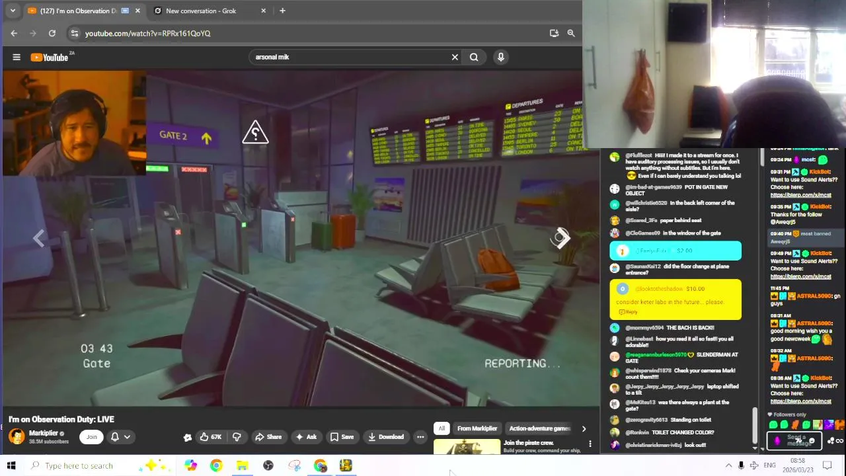Dislike the video

point(237,436)
